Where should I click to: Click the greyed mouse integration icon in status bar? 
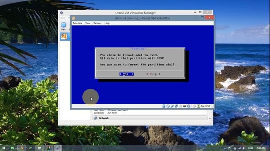pyautogui.click(x=194, y=106)
